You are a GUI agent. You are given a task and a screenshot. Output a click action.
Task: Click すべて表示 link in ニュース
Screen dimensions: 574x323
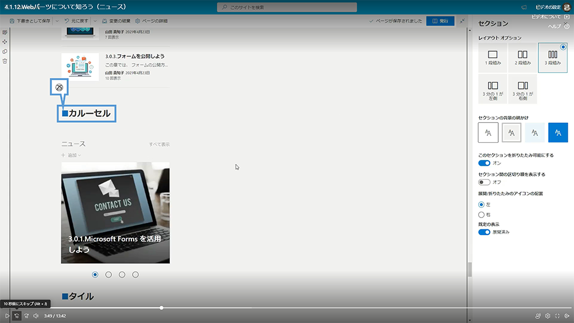tap(159, 145)
